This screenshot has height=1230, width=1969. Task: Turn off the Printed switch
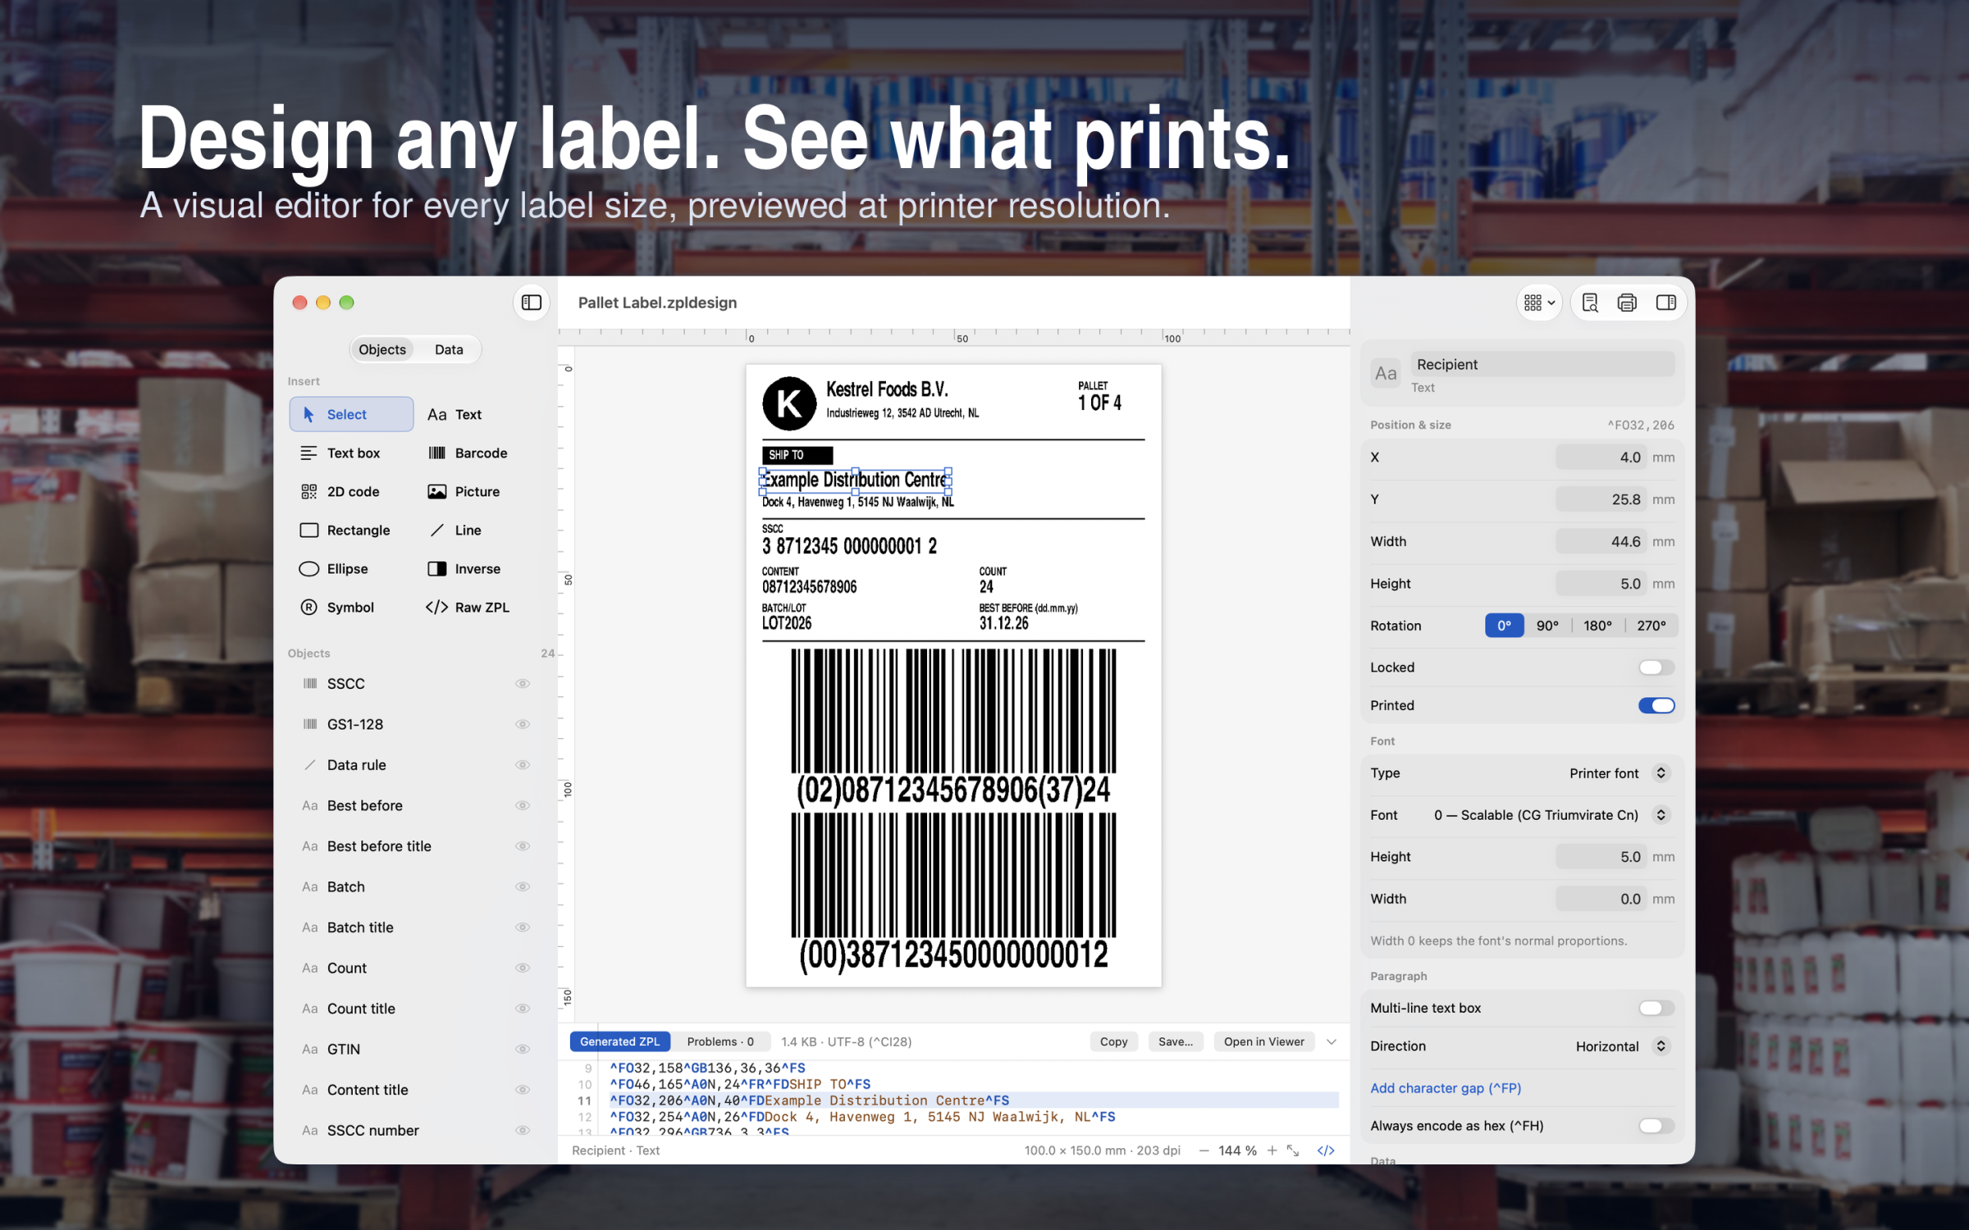pos(1656,705)
